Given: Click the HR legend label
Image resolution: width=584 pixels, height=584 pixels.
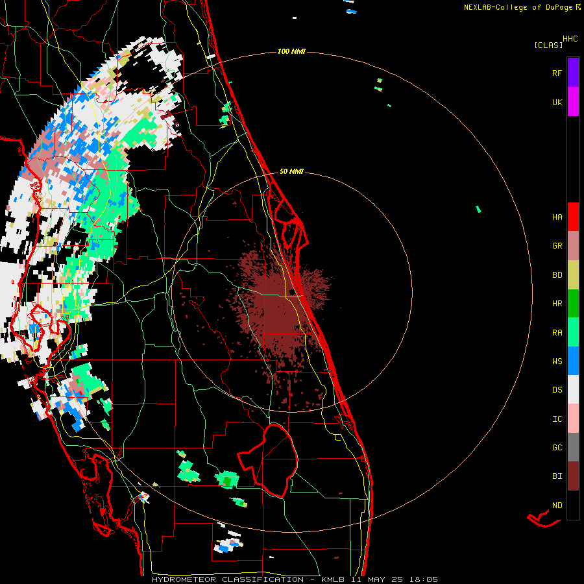Looking at the screenshot, I should [557, 304].
